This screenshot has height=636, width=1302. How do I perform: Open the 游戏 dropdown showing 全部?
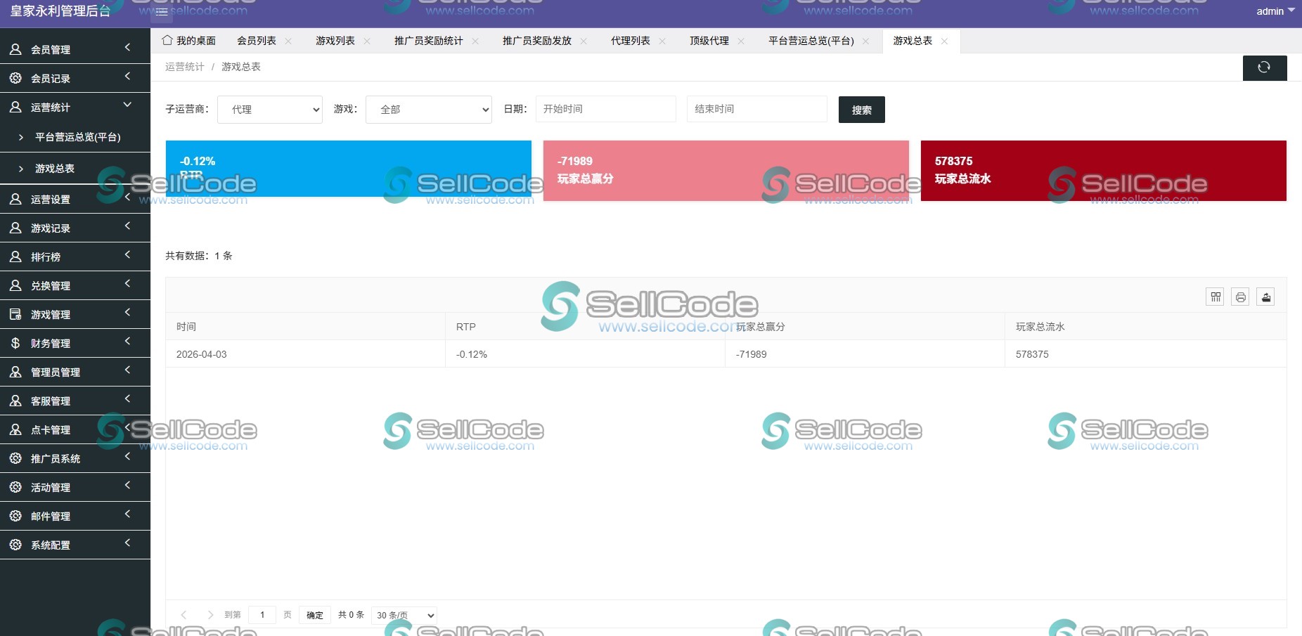point(428,110)
